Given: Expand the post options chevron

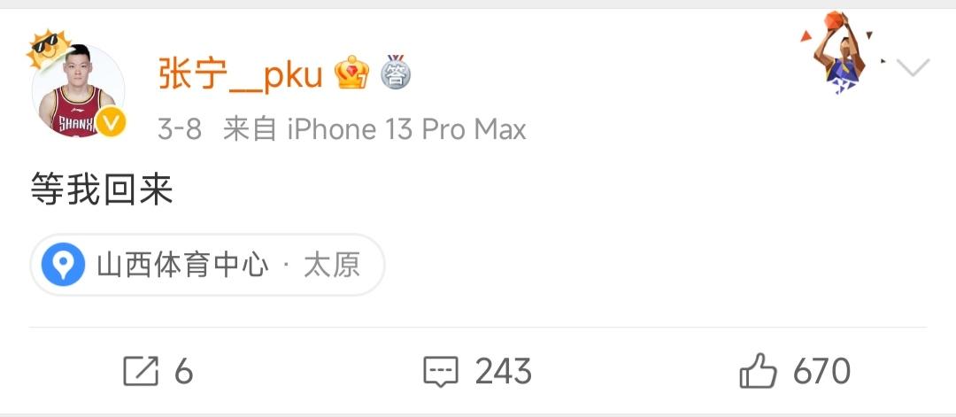Looking at the screenshot, I should [x=913, y=67].
